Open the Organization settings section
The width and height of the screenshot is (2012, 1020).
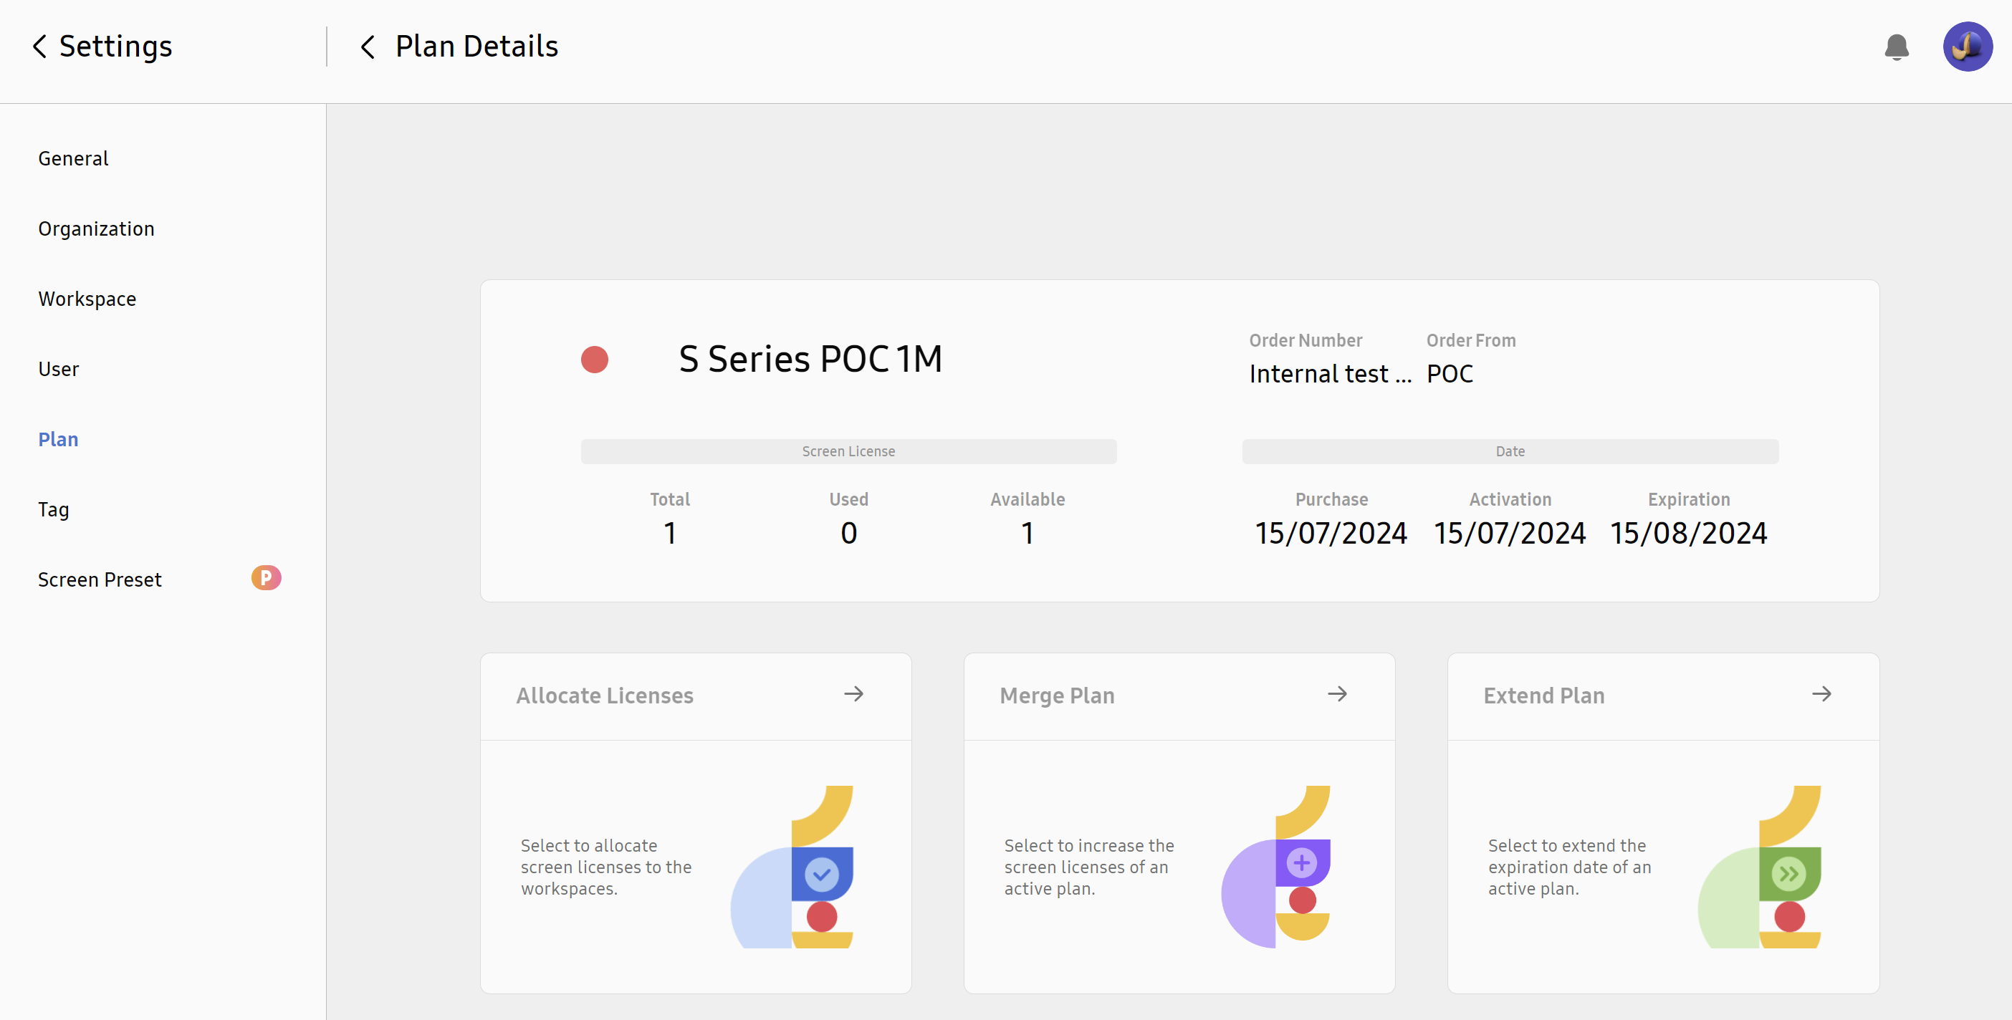pyautogui.click(x=96, y=228)
